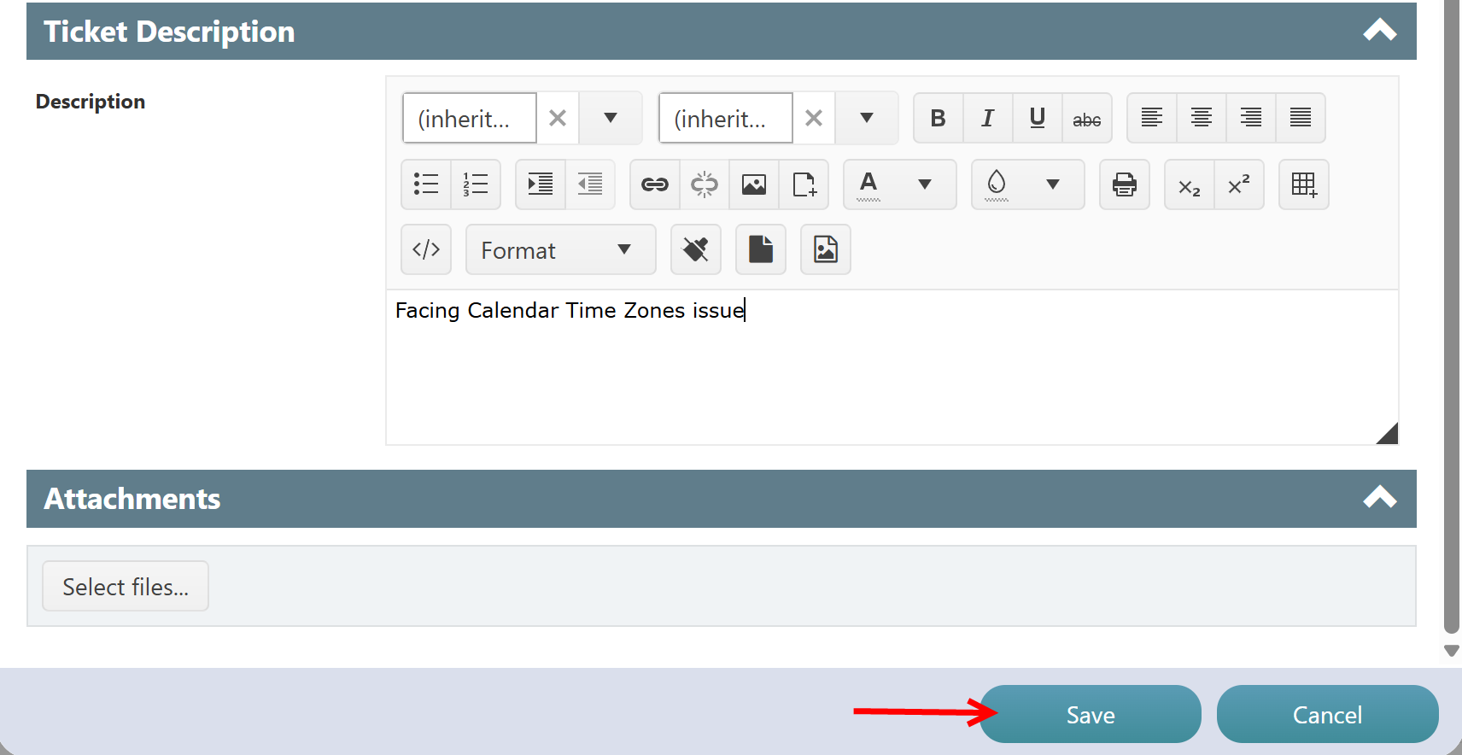Viewport: 1462px width, 755px height.
Task: Insert an image
Action: point(753,184)
